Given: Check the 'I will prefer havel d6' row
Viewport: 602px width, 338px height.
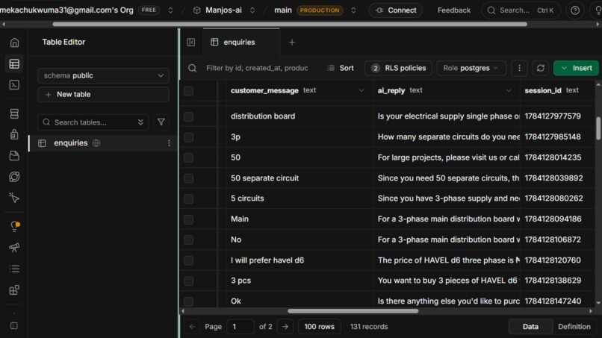Looking at the screenshot, I should 188,260.
